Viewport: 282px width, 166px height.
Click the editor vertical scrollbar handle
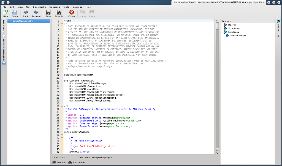click(x=217, y=26)
